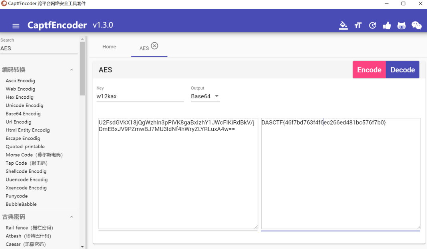Viewport: 427px width, 249px height.
Task: Click the input text area resize handle
Action: click(256, 227)
